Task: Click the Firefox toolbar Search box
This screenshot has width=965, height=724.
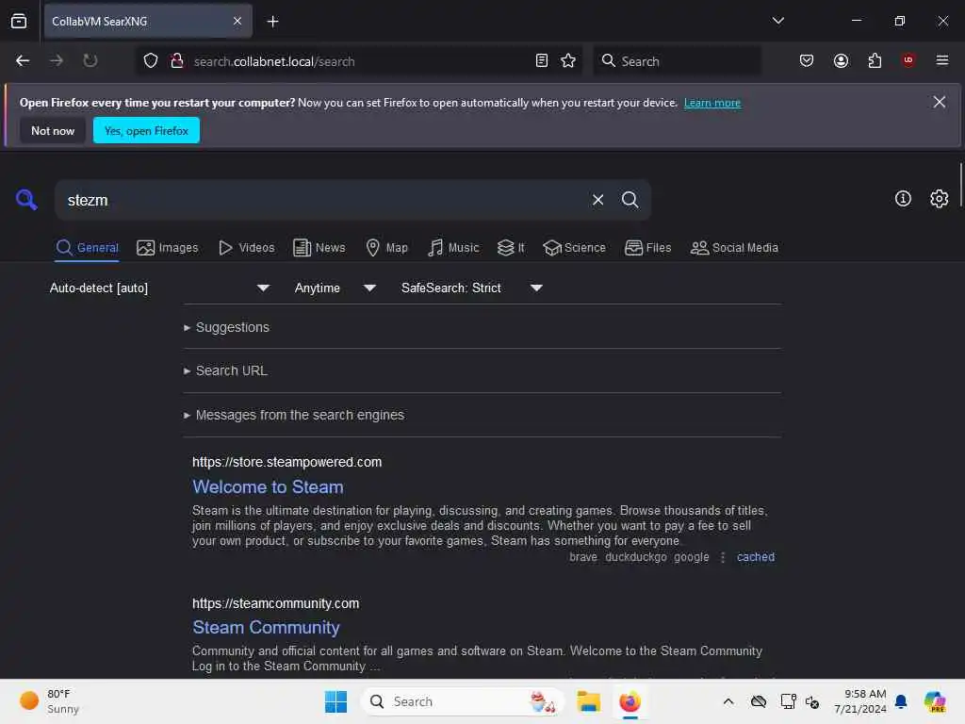Action: [677, 61]
